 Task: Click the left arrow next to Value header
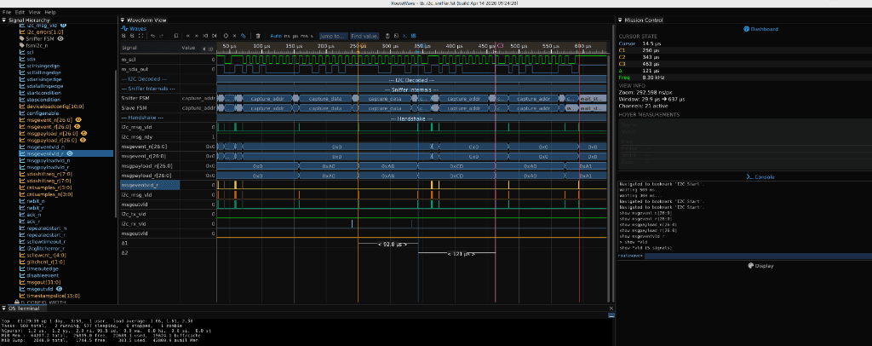coord(204,49)
